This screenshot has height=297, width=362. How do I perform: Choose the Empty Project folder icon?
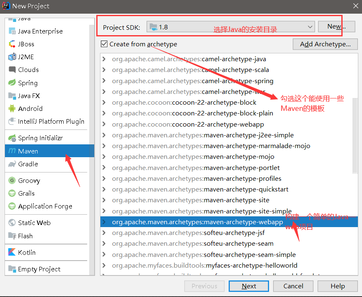point(12,269)
